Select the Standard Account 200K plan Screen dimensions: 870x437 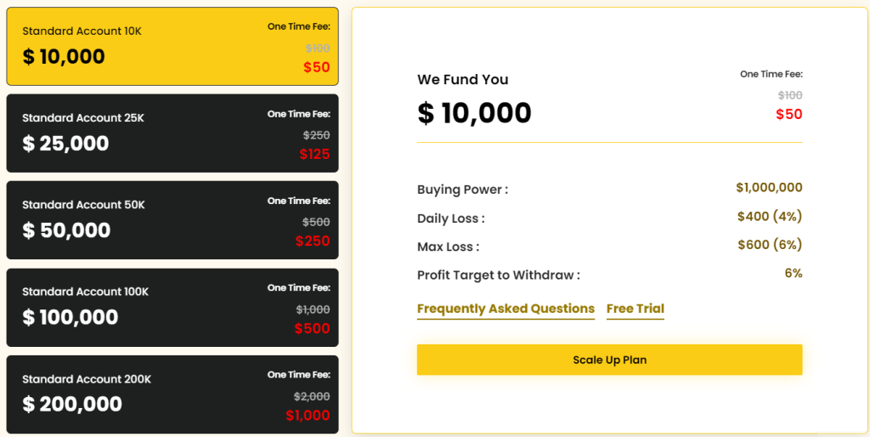pos(172,394)
